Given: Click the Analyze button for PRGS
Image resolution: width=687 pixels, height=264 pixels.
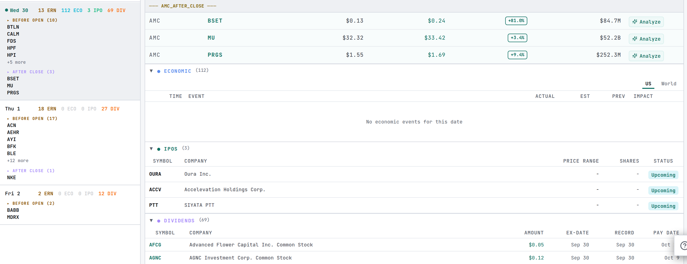Looking at the screenshot, I should click(x=646, y=56).
